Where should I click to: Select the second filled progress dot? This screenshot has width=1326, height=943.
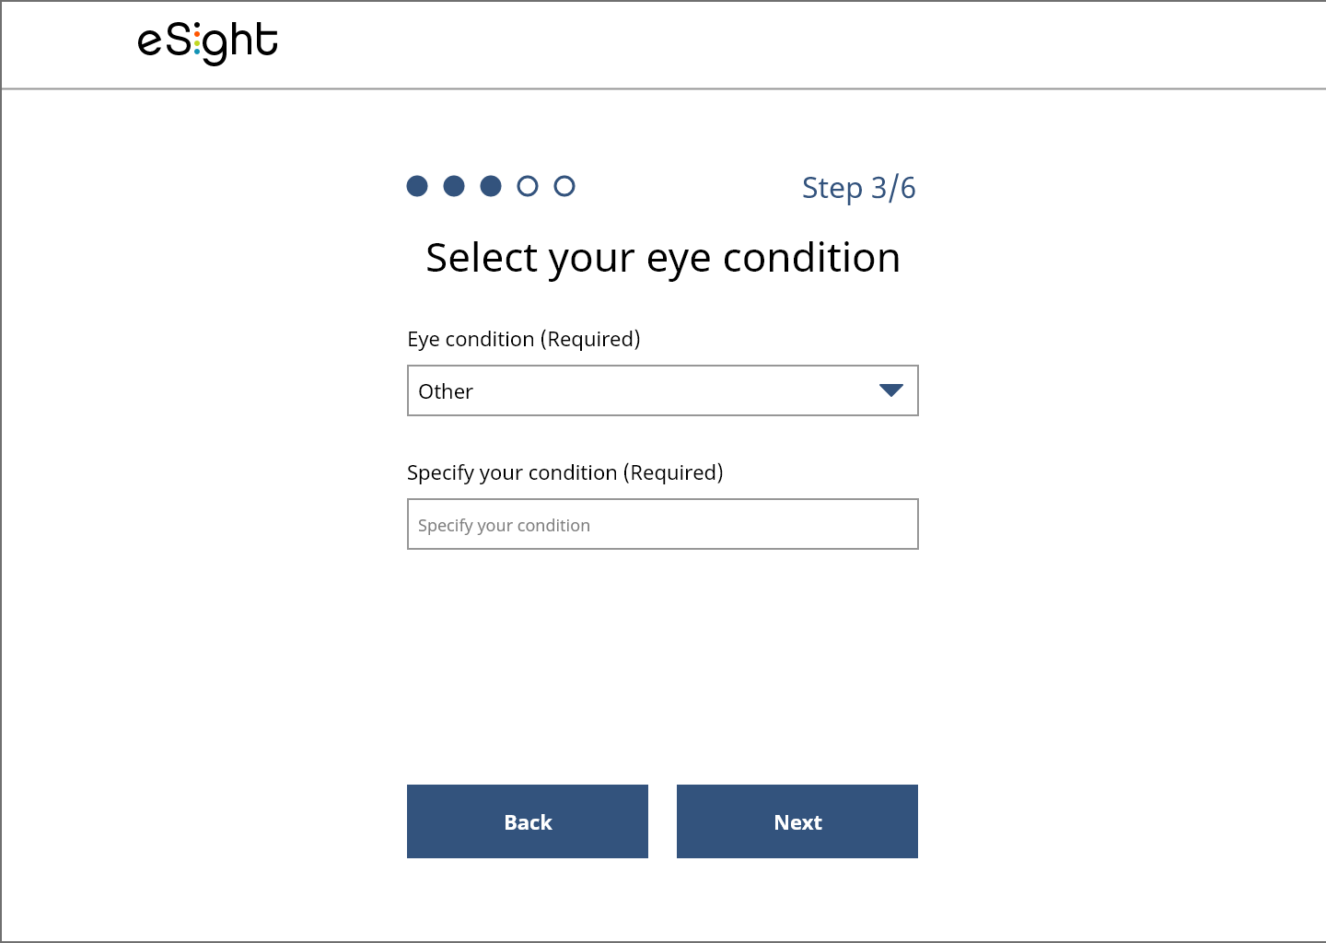click(454, 186)
